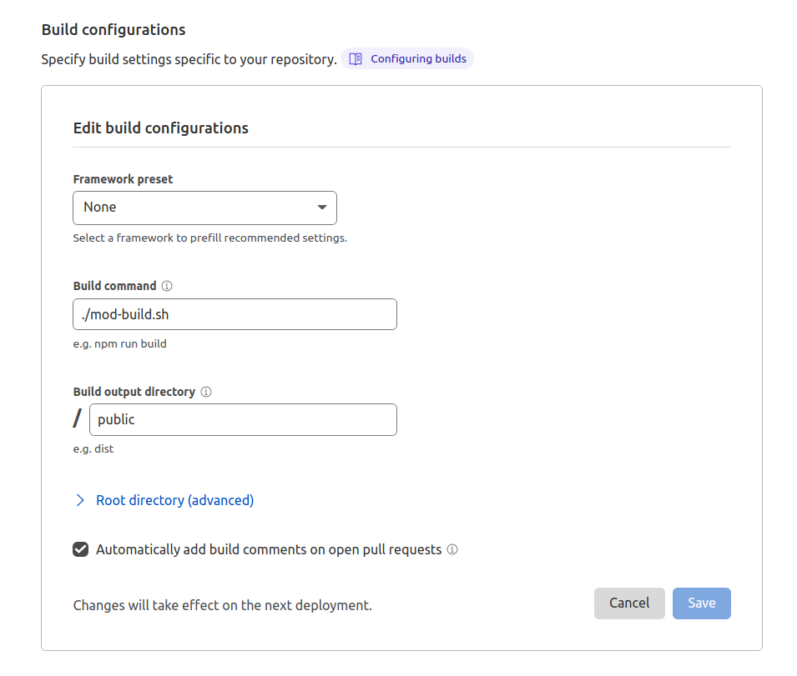Screen dimensions: 797x676
Task: Click the Build output directory field with public
Action: (243, 420)
